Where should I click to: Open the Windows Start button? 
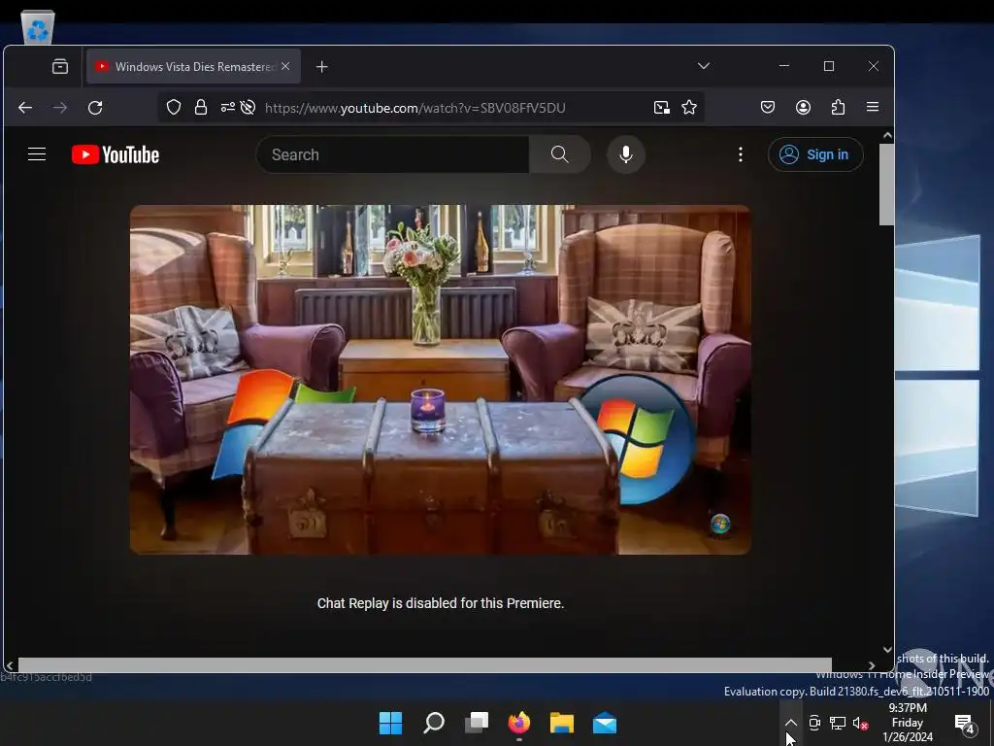pyautogui.click(x=390, y=723)
